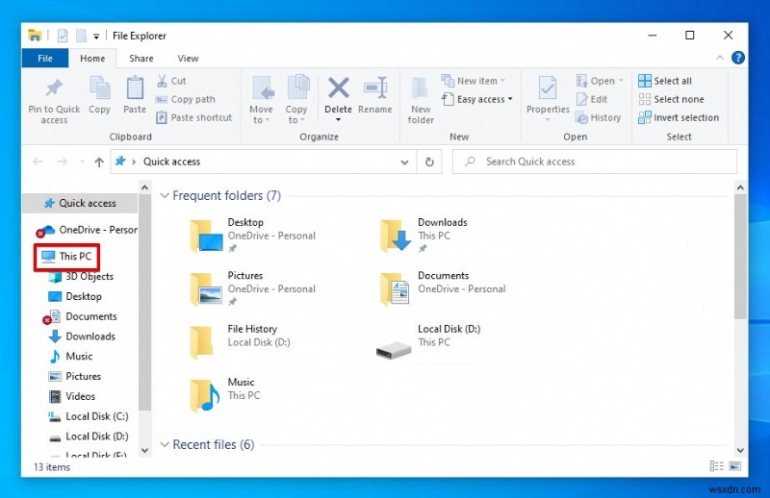Screen dimensions: 770x498
Task: Click Documents folder in Frequent folders
Action: (x=443, y=289)
